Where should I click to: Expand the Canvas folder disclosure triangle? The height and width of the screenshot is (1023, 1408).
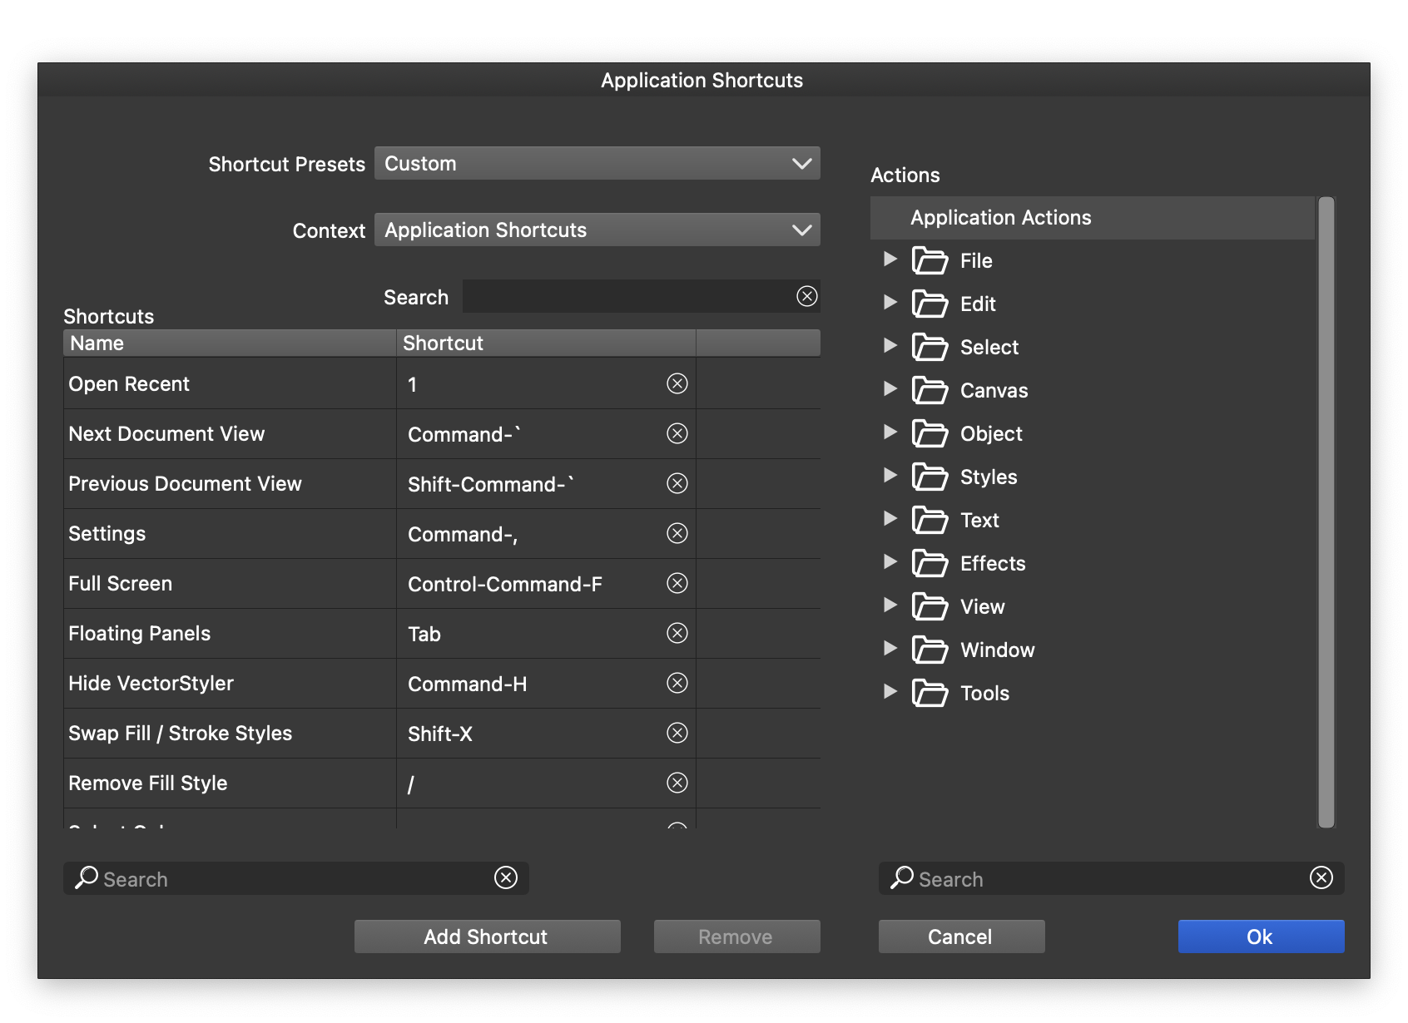point(890,389)
